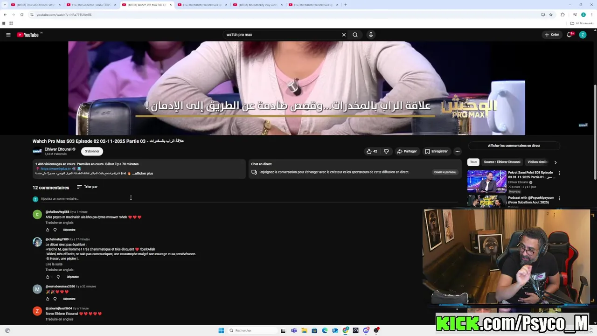Open Windows Start menu
The width and height of the screenshot is (597, 336).
click(221, 330)
